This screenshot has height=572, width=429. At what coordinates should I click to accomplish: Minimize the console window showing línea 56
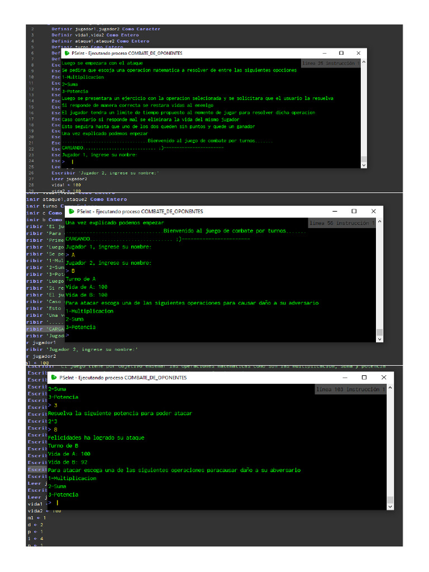coord(333,212)
